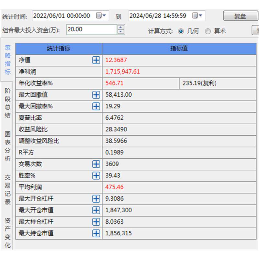Screen dimensions: 259x259
Task: Expand the 胜率% row plus icon
Action: point(96,175)
